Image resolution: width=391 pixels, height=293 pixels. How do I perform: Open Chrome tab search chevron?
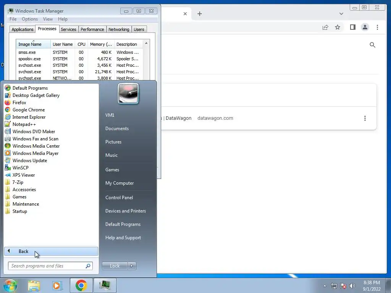341,14
